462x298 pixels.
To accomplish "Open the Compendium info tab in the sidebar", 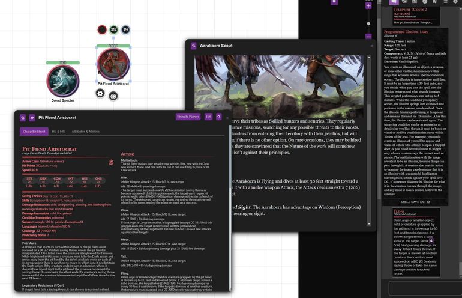I will (425, 1).
